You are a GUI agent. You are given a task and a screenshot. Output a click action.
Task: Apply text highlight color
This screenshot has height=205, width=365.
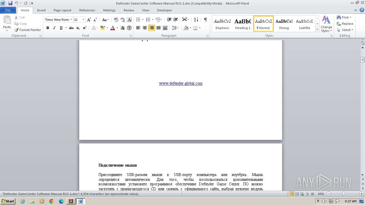pos(103,28)
